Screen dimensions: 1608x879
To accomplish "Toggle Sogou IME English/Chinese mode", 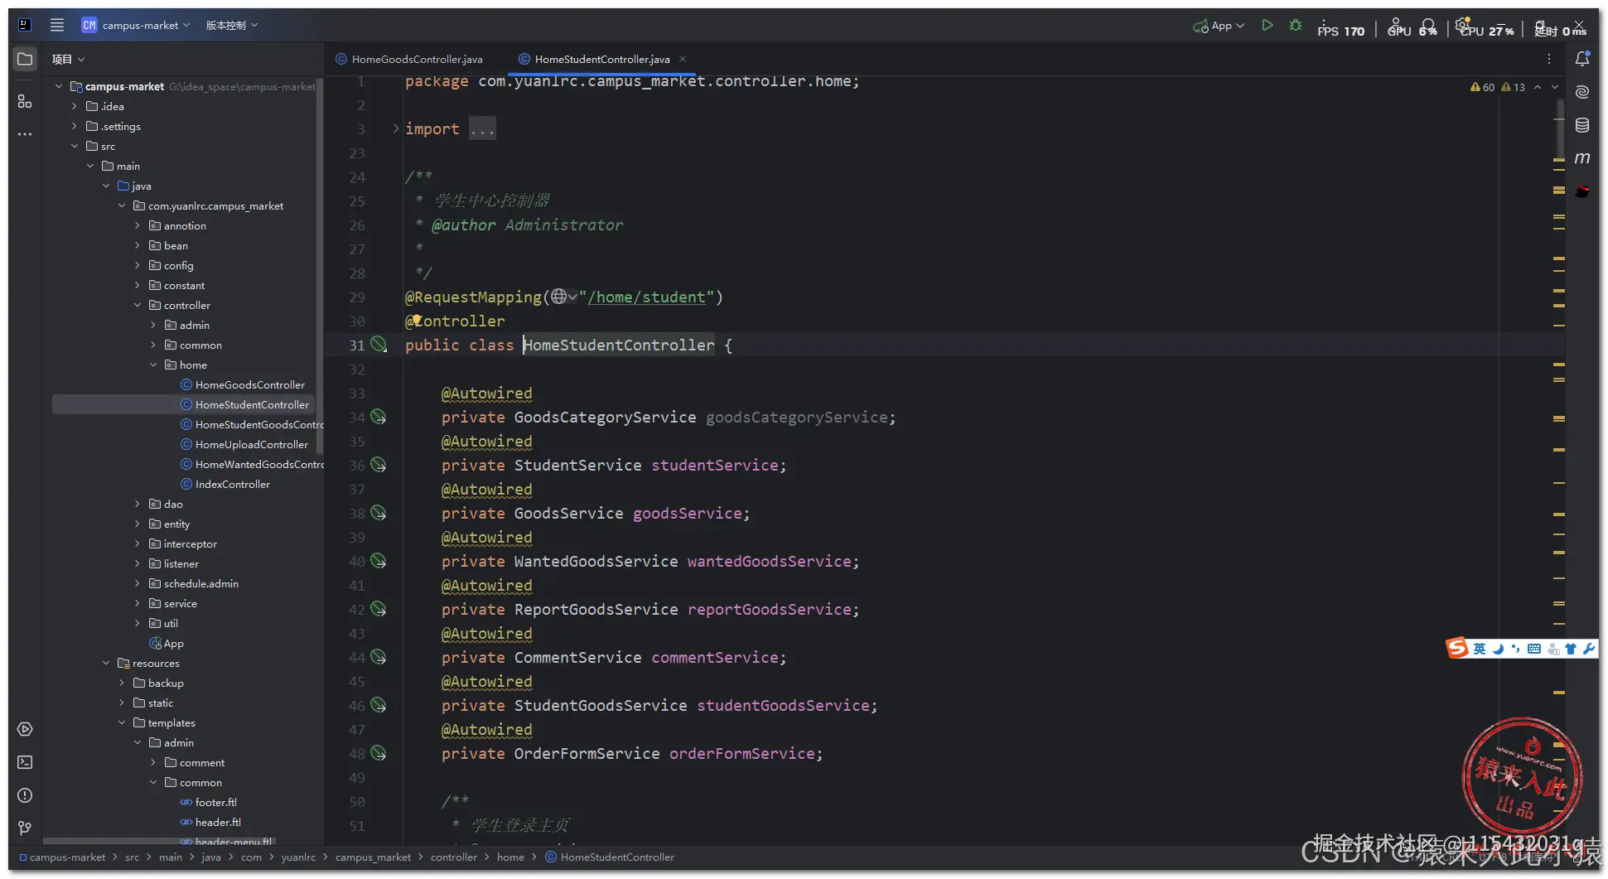I will 1479,649.
